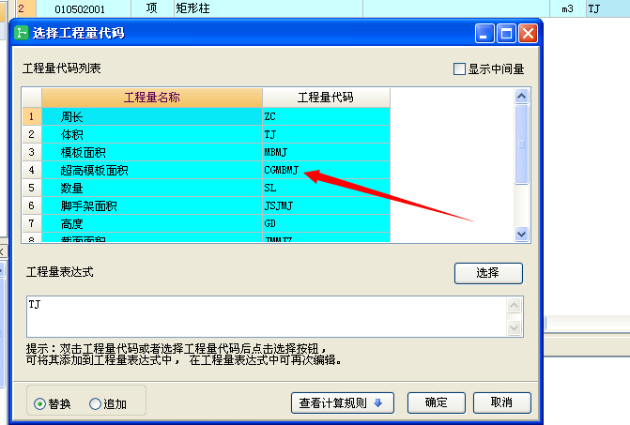Click the ZC code cell
The image size is (630, 425).
(x=326, y=116)
